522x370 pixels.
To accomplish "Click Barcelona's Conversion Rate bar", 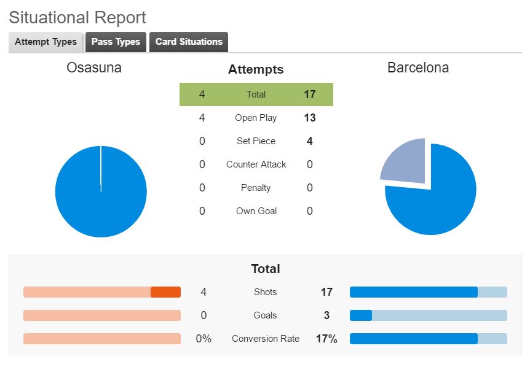I will 429,339.
